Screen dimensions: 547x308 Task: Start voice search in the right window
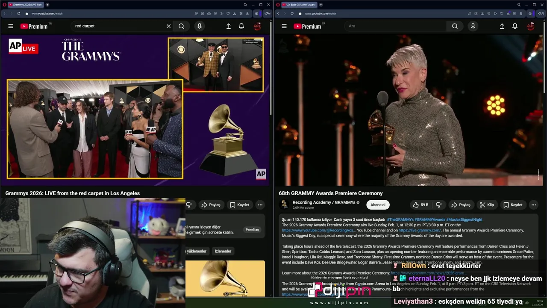point(473,26)
